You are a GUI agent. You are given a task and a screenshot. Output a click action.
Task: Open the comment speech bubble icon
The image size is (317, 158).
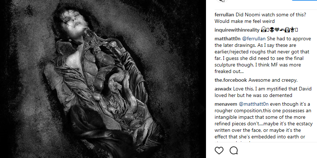click(234, 150)
